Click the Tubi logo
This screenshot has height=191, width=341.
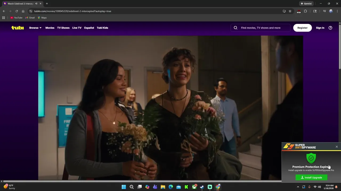point(18,28)
